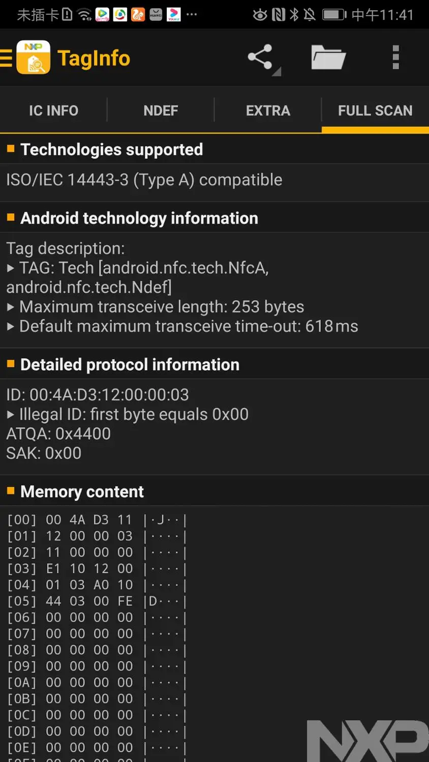Switch to the NDEF tab
429x762 pixels.
click(161, 110)
